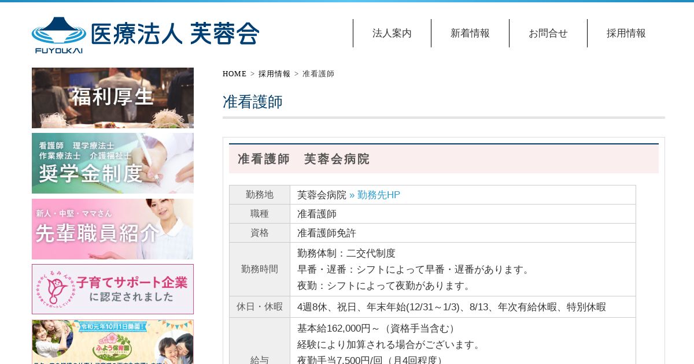Click the 経験により加算される text line
694x364 pixels.
pos(390,344)
